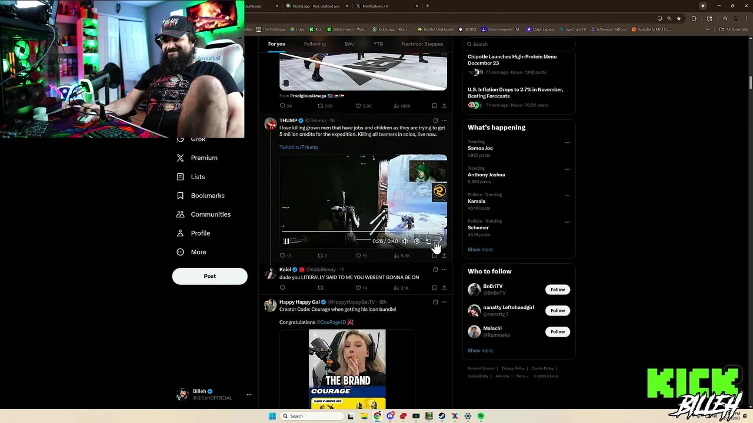The height and width of the screenshot is (423, 753).
Task: Open more options on Happy Happy Gal's post
Action: pos(444,302)
